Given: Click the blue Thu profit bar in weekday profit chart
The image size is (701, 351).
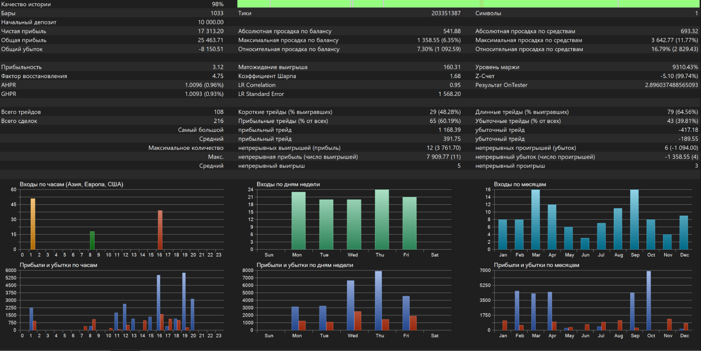Looking at the screenshot, I should (x=378, y=300).
